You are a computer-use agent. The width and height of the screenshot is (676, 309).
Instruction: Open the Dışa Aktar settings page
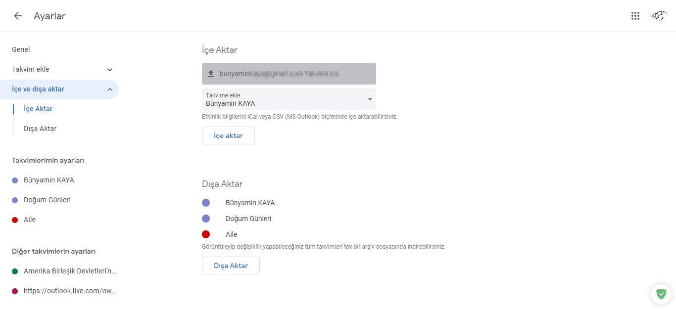click(x=40, y=129)
